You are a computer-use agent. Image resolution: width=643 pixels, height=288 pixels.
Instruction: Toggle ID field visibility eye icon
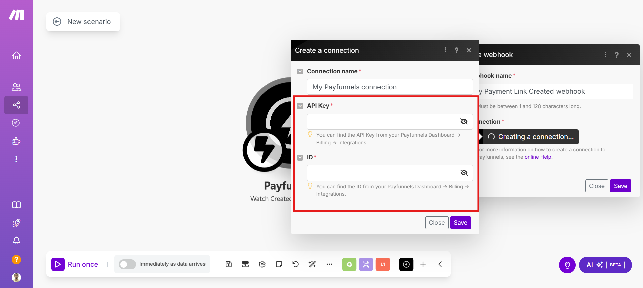click(464, 173)
